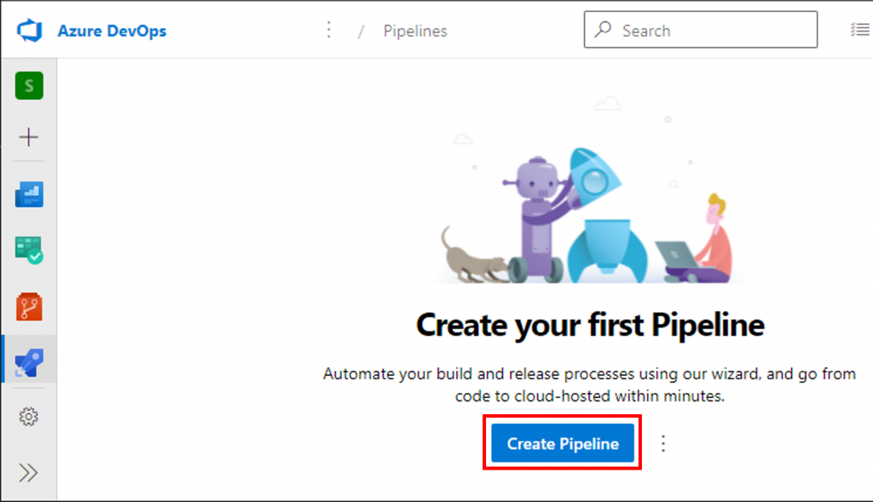
Task: Open Repos from the sidebar
Action: [29, 306]
